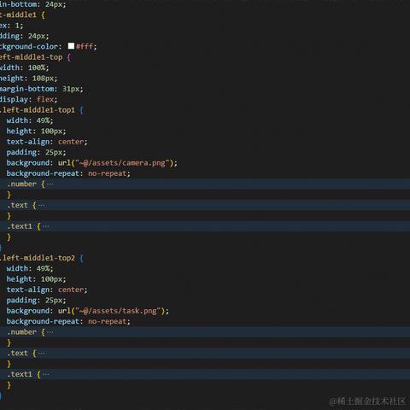Expand the folded .text block under top2
Screen dimensions: 410x410
[x=41, y=354]
